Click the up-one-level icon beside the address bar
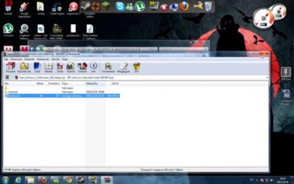 pos(7,77)
